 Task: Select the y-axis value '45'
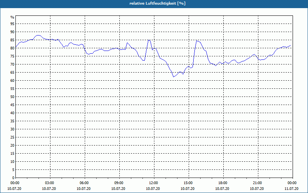coord(12,105)
